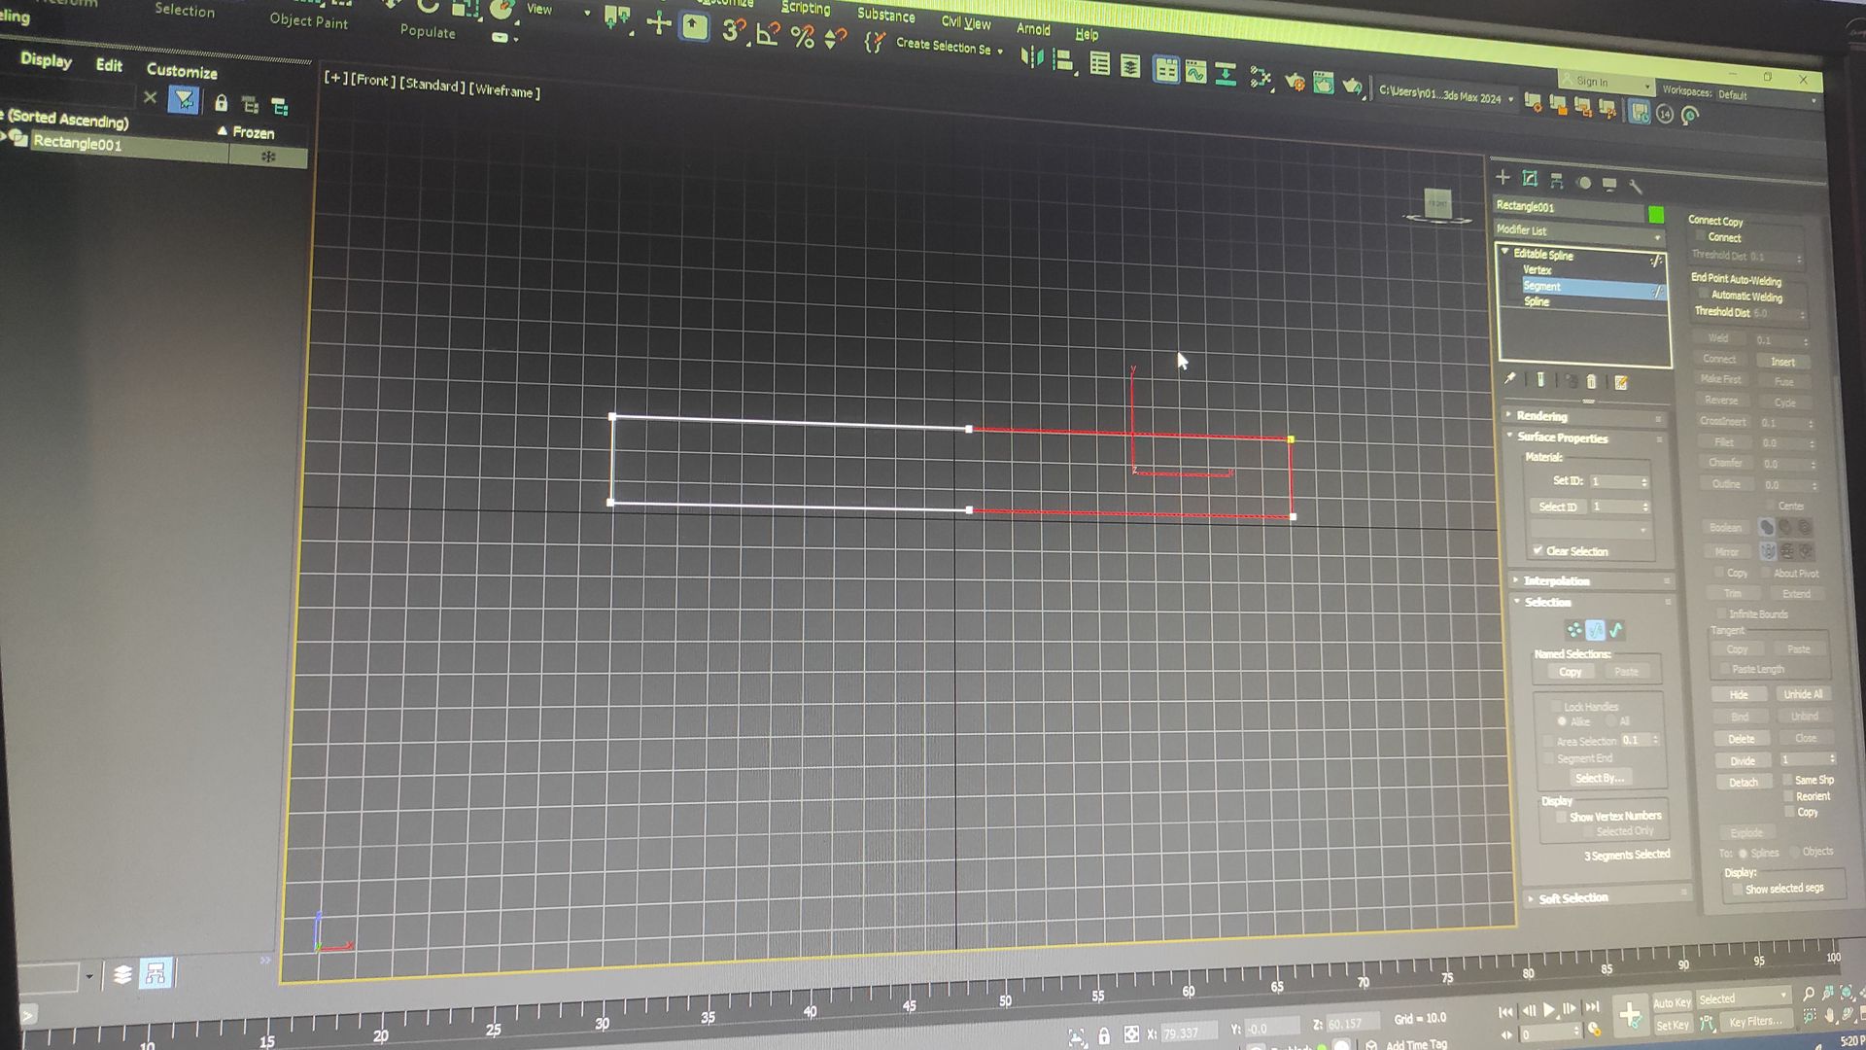Screen dimensions: 1866x1050
Task: Enable Show selected segs checkbox
Action: click(1737, 889)
